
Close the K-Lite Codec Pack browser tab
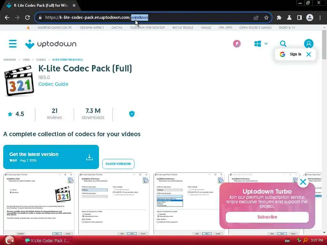[74, 5]
